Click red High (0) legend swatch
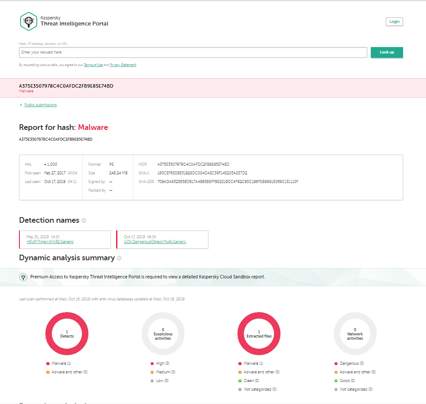Screen dimensions: 426x404 pos(152,363)
